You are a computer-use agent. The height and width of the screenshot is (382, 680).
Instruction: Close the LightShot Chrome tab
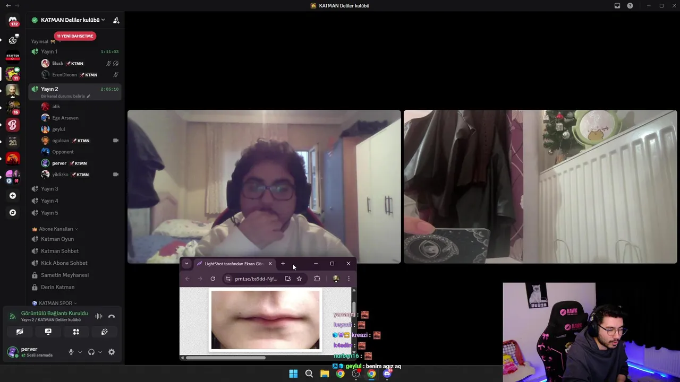point(270,264)
